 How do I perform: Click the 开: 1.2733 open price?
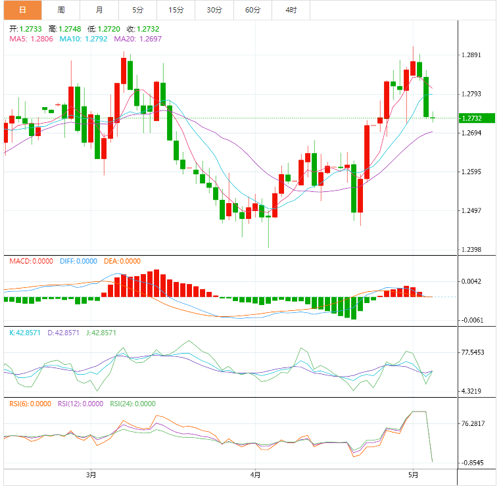pyautogui.click(x=26, y=29)
